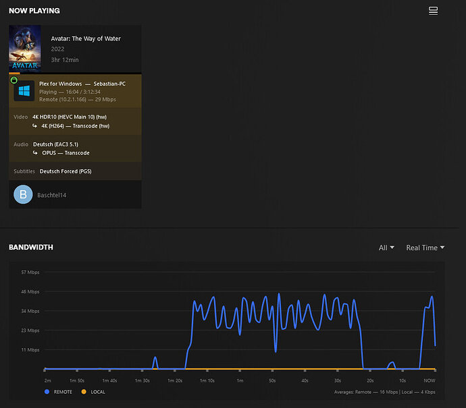Screen dimensions: 466x408
Task: Click the Playing — 16:04 / 3:12:34 status
Action: pos(70,92)
